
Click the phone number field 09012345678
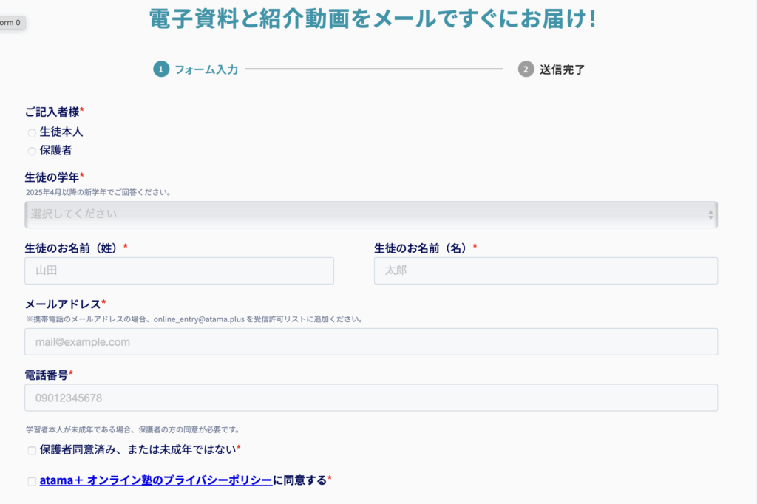370,398
